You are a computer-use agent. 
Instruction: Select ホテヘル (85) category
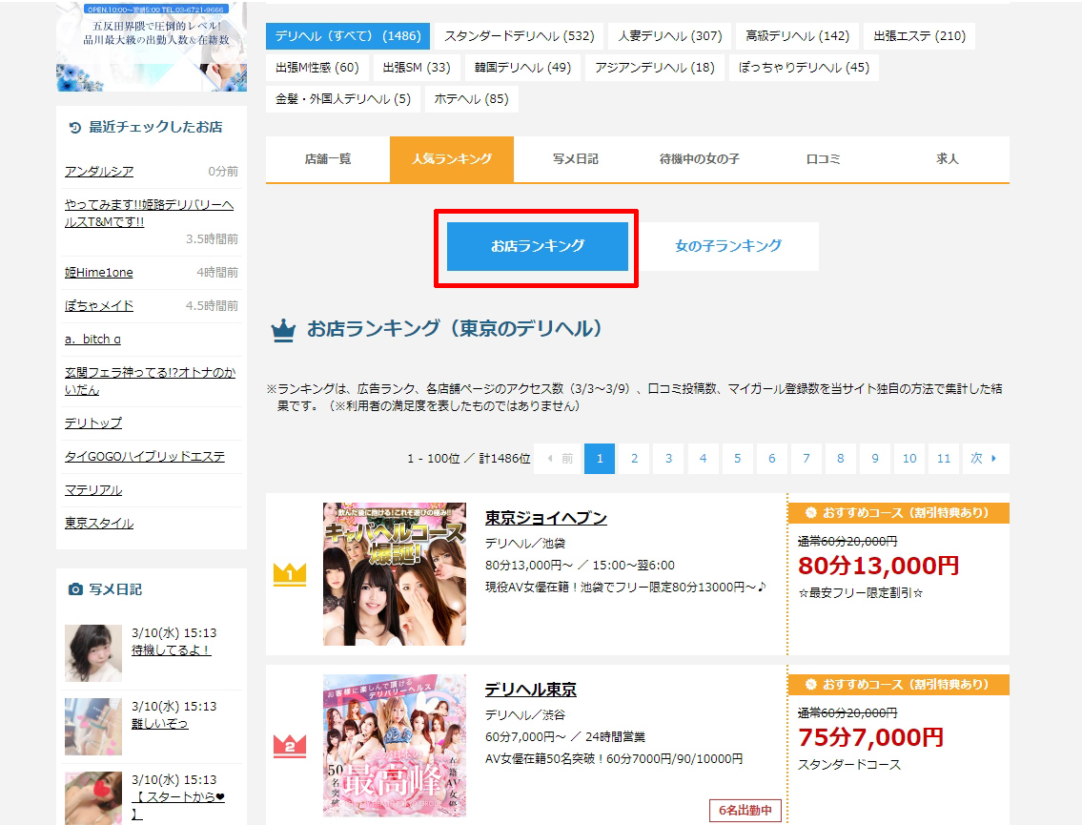click(471, 99)
